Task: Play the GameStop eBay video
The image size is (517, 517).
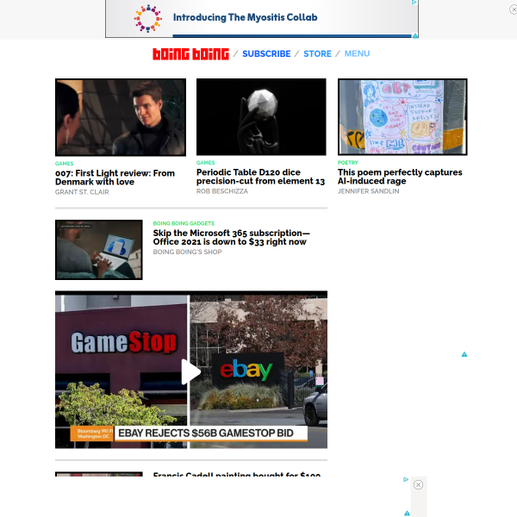Action: click(x=191, y=372)
